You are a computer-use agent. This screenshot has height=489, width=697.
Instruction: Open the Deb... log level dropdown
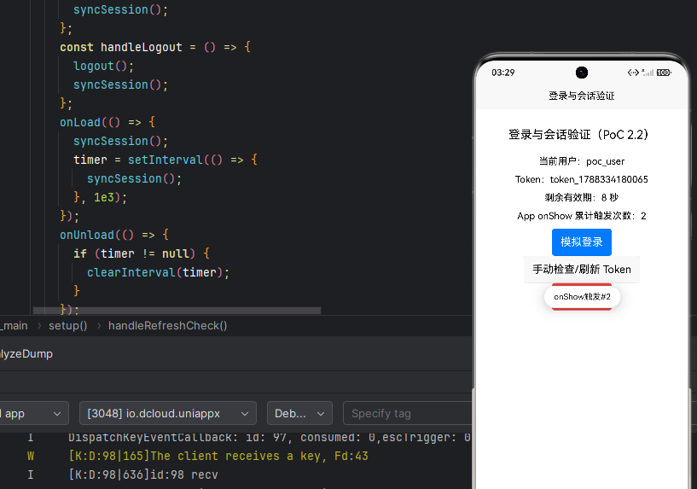pos(299,413)
